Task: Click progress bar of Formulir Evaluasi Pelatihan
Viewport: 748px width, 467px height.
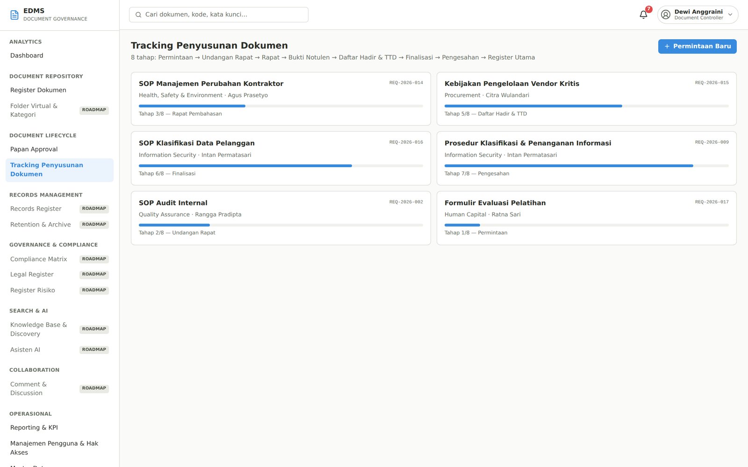Action: click(586, 225)
